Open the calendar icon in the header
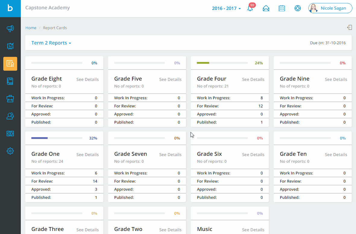The height and width of the screenshot is (234, 356). [282, 8]
